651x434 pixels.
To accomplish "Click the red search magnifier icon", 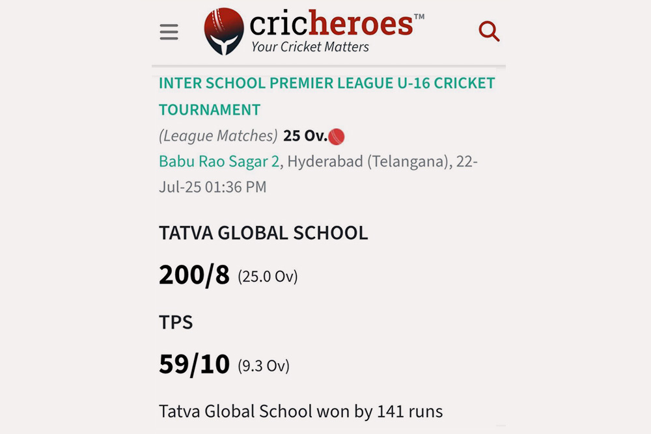I will point(489,31).
